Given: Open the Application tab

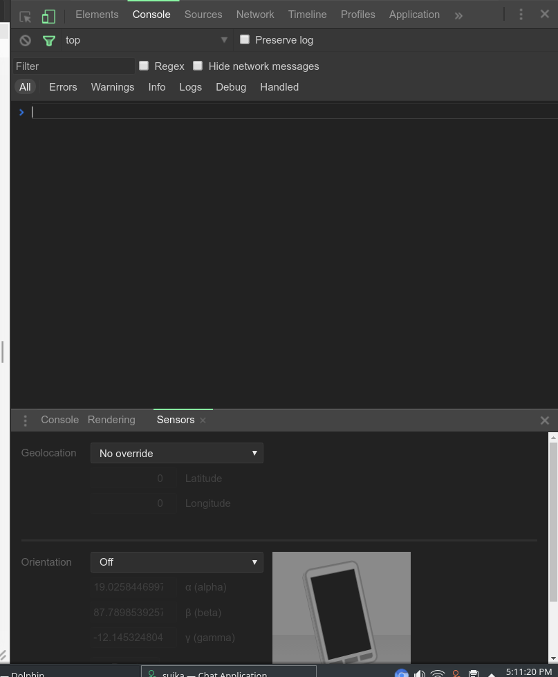Looking at the screenshot, I should click(414, 15).
